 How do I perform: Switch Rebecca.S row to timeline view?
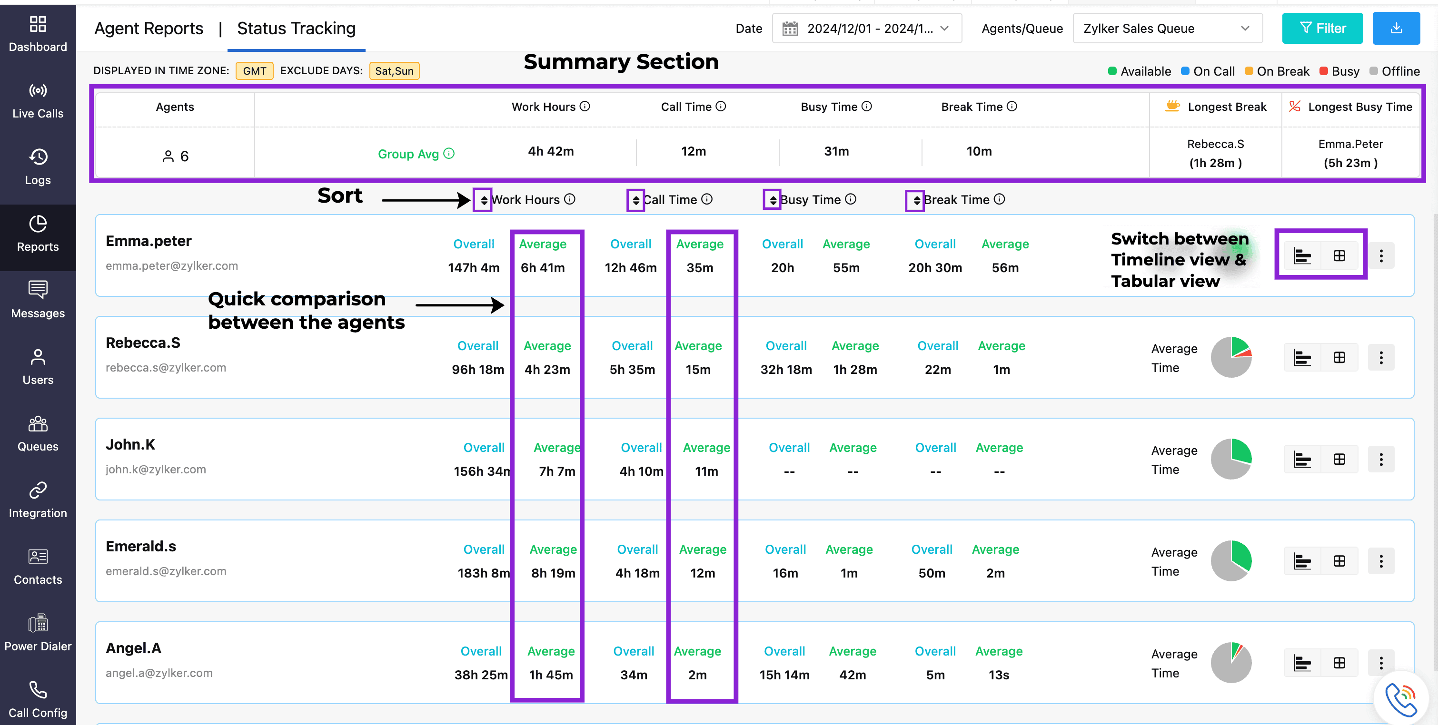coord(1302,357)
